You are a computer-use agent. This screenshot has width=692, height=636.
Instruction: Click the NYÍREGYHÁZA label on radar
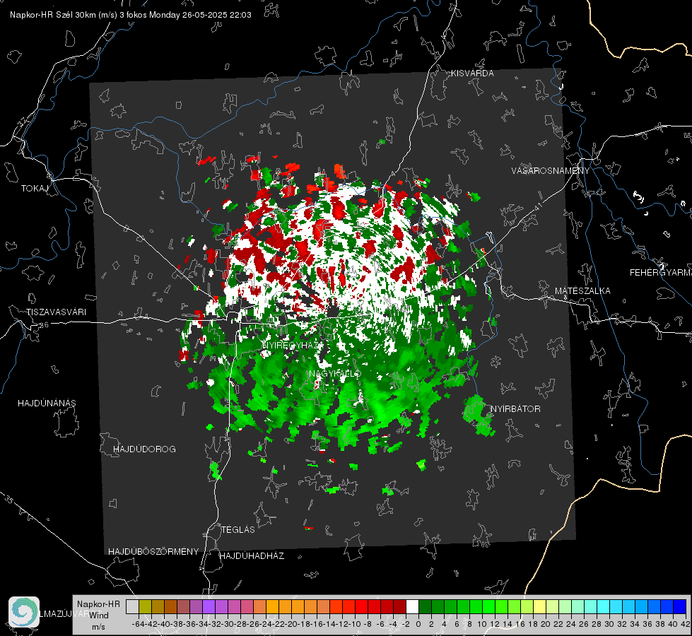click(x=292, y=345)
